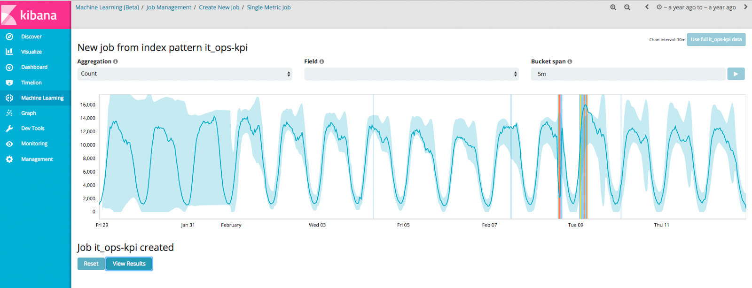Screen dimensions: 752x288
Task: Click the Single Metric Job breadcrumb
Action: coord(269,8)
